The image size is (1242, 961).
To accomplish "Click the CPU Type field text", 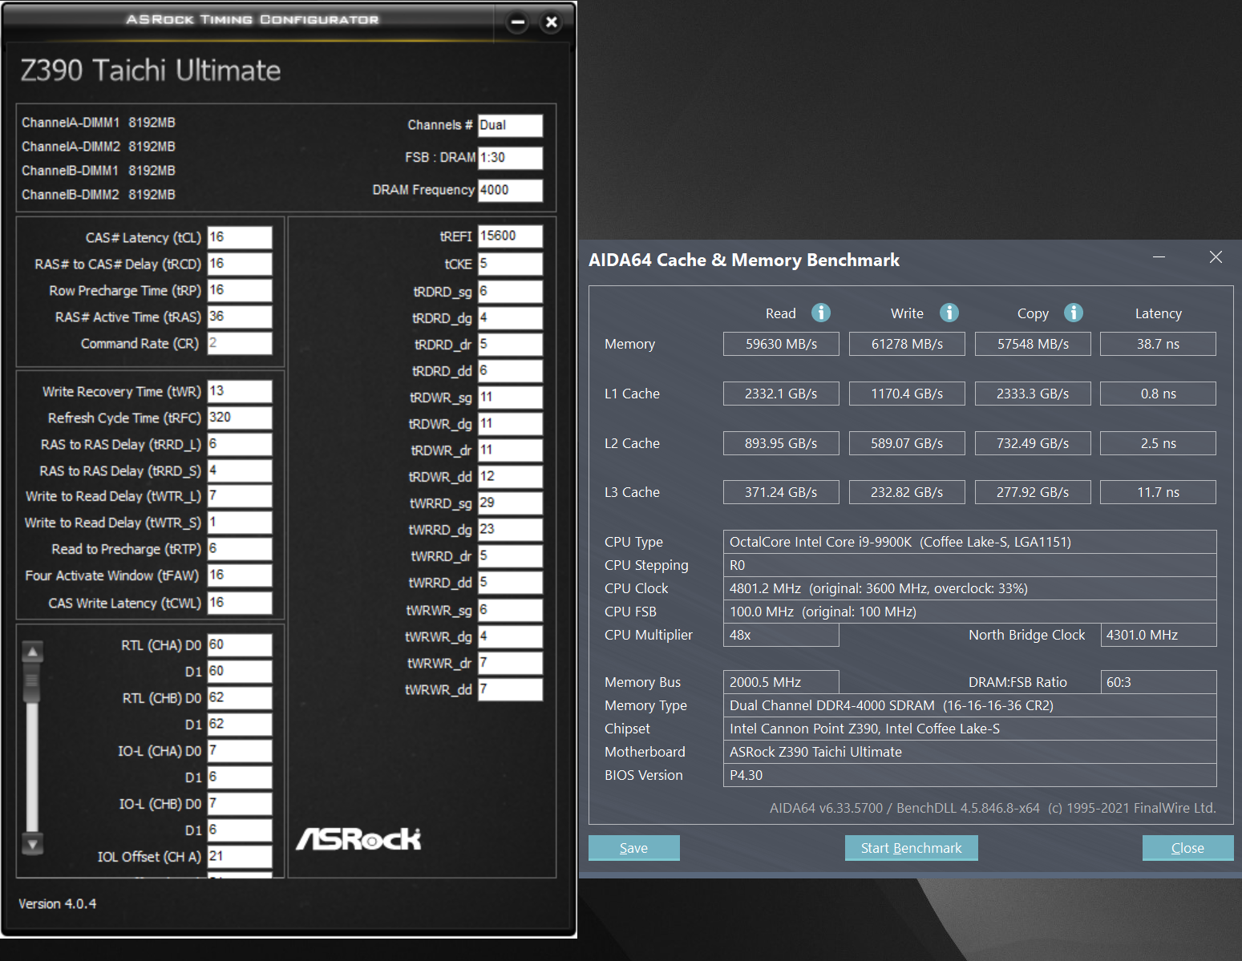I will [969, 542].
